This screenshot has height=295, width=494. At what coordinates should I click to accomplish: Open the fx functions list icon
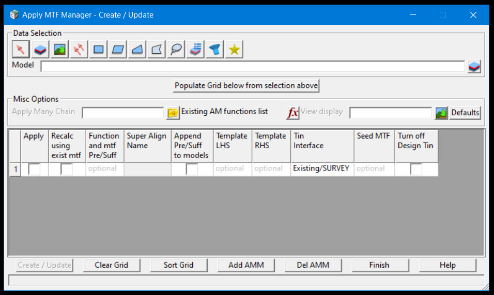coord(292,113)
